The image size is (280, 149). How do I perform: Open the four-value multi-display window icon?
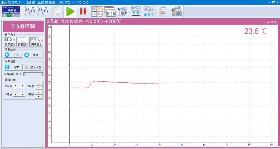click(97, 11)
